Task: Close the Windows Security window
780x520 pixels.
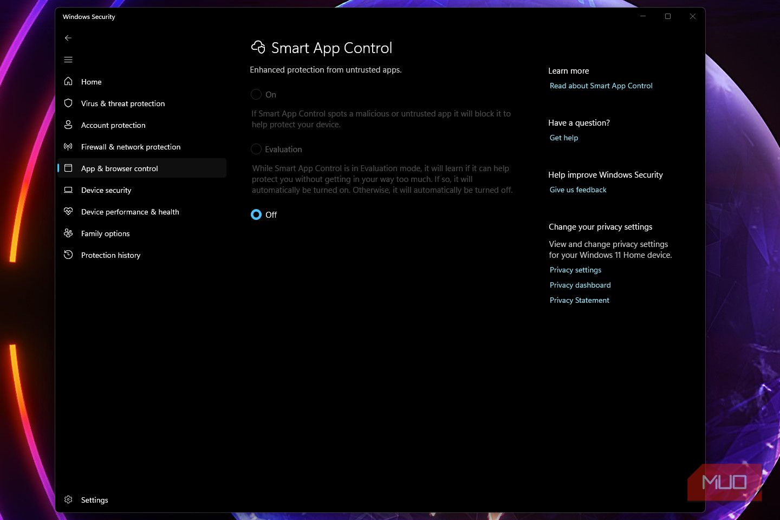Action: pyautogui.click(x=693, y=16)
